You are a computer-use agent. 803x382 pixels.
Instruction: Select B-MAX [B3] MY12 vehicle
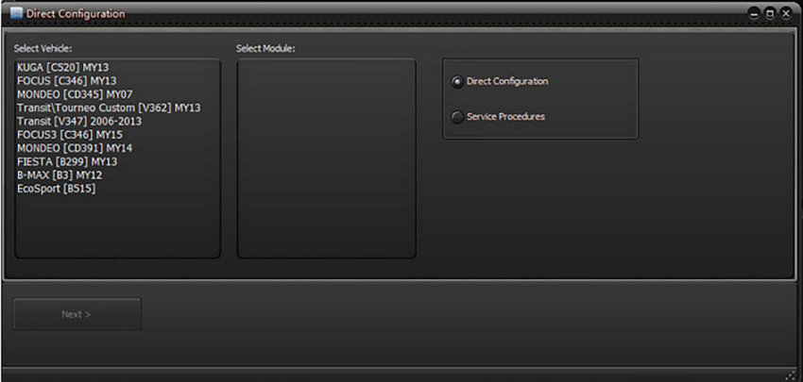(x=60, y=174)
